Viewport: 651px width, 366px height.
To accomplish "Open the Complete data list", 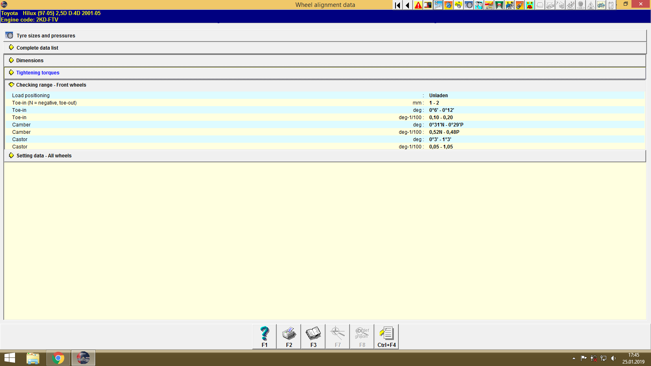I will [37, 48].
